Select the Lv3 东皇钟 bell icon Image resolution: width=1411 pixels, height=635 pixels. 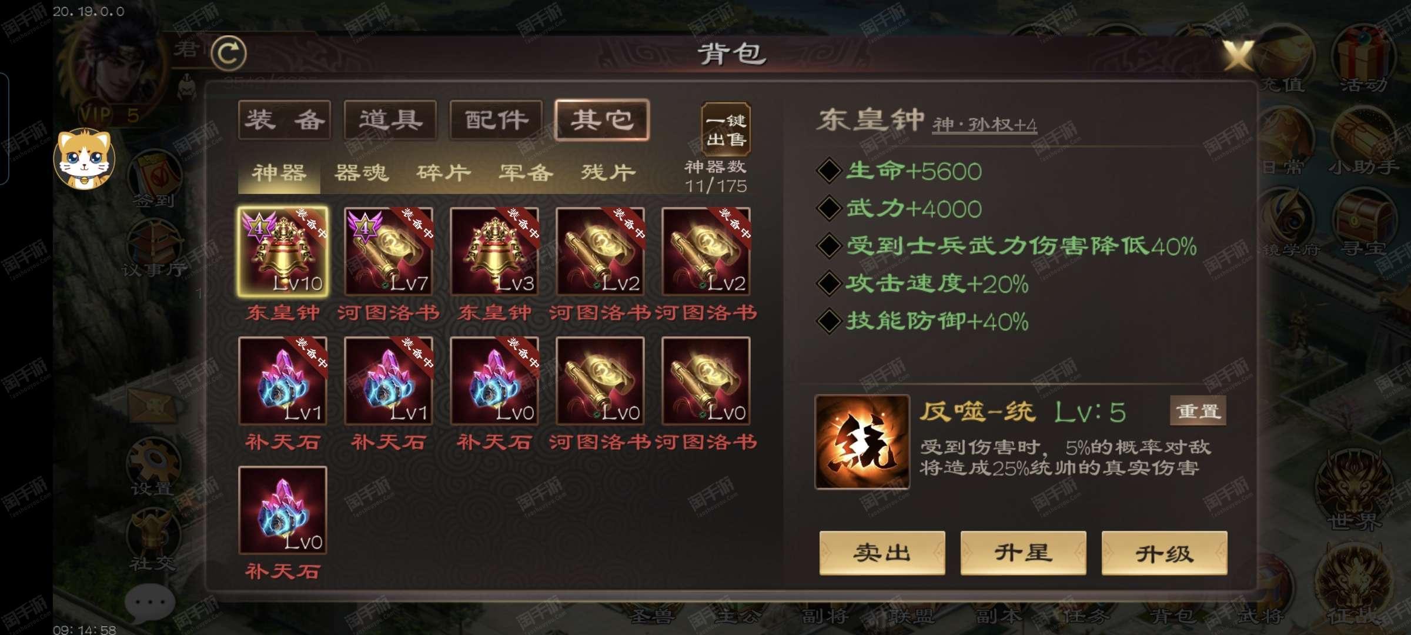click(494, 251)
